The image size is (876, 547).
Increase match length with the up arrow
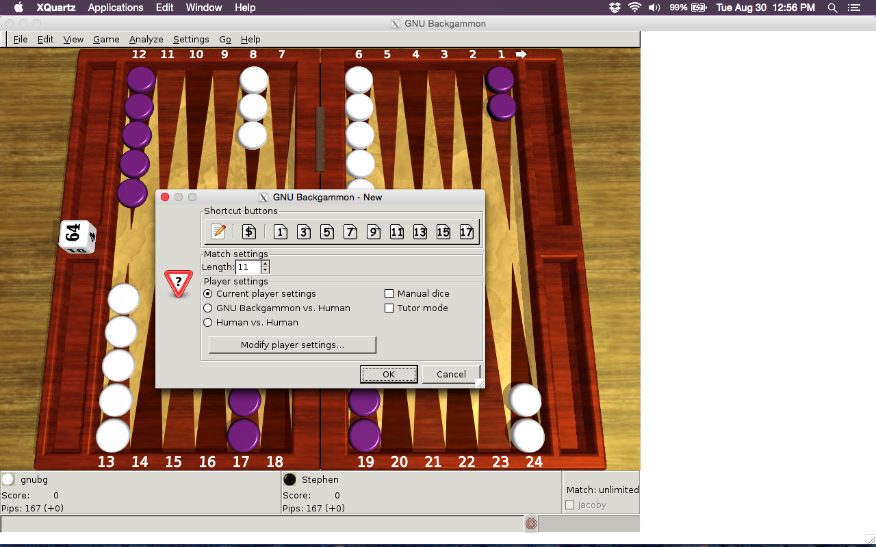coord(266,264)
